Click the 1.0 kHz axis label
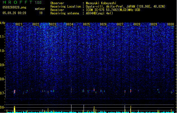 (x=3, y=51)
